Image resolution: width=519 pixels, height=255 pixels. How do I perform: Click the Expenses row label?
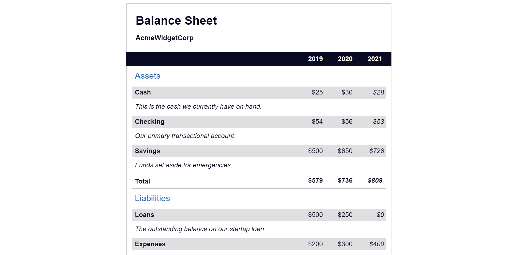[150, 244]
